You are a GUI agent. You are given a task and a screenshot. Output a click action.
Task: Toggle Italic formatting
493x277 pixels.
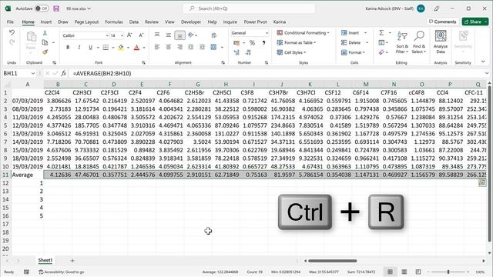coord(79,48)
